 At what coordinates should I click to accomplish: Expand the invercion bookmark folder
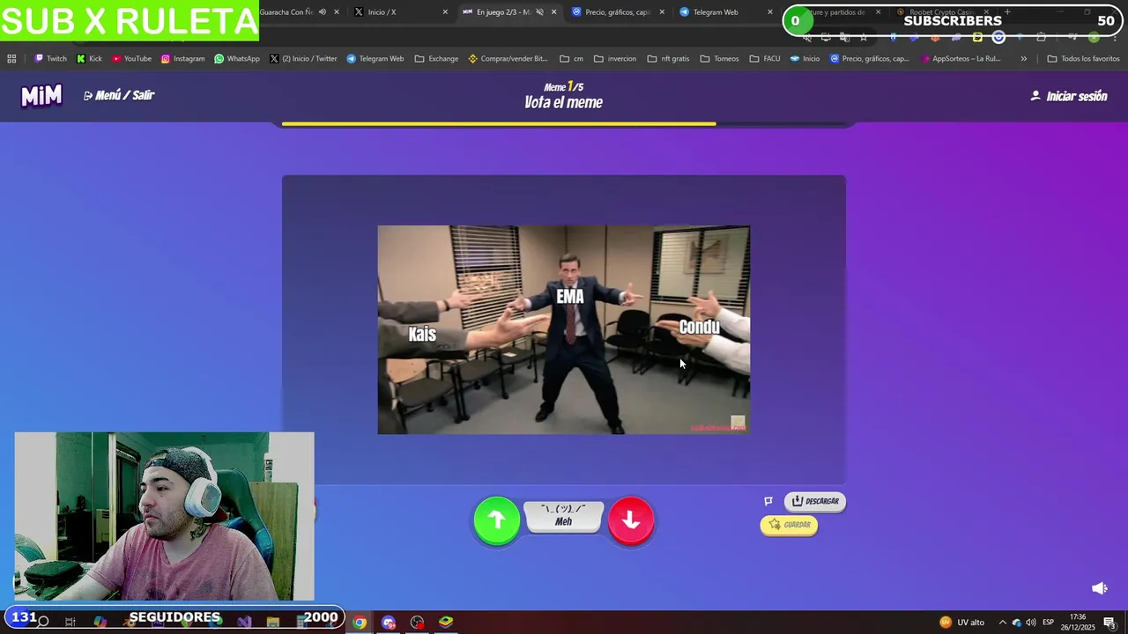[x=614, y=59]
